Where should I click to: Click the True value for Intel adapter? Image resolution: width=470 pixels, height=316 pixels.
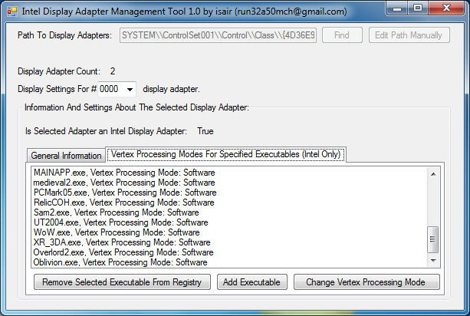tap(205, 131)
